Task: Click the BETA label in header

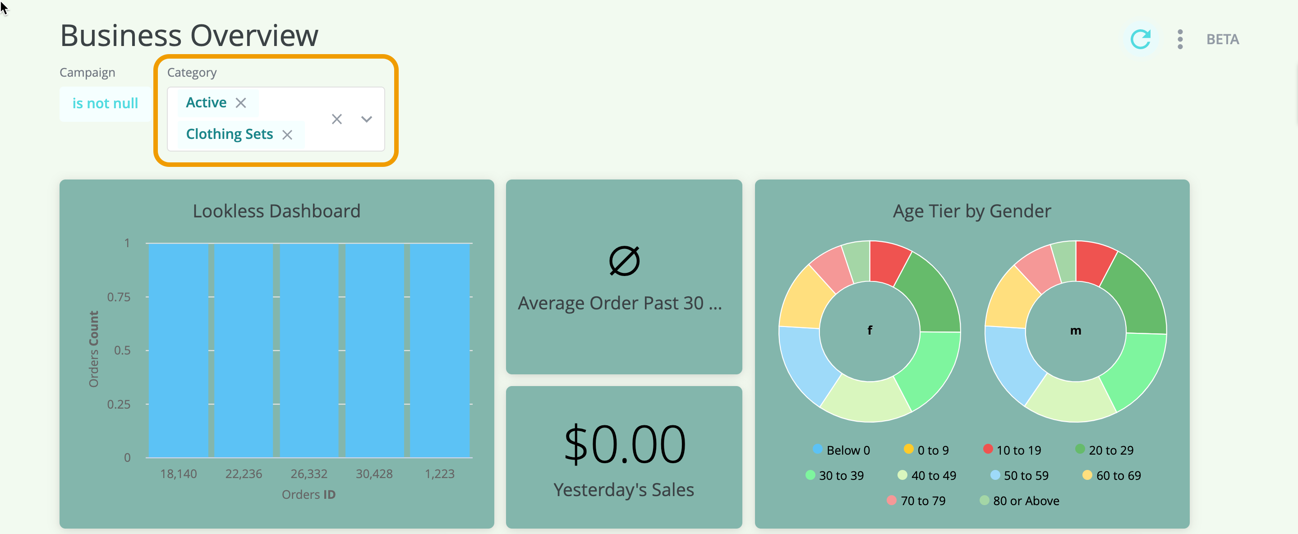Action: pyautogui.click(x=1222, y=39)
